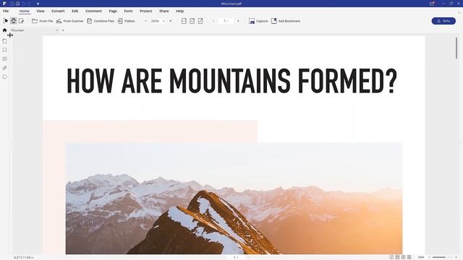Increase zoom with the plus button

pos(171,21)
